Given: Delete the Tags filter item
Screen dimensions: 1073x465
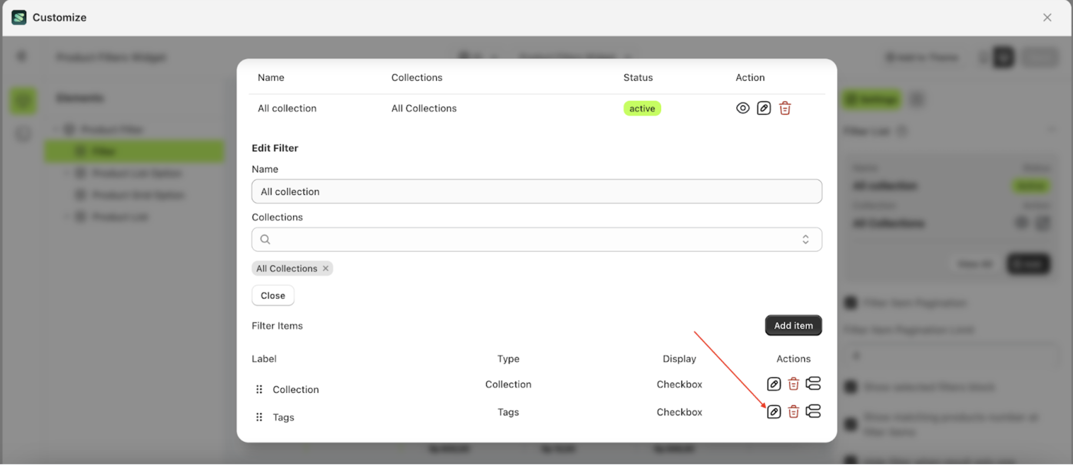Looking at the screenshot, I should (793, 412).
